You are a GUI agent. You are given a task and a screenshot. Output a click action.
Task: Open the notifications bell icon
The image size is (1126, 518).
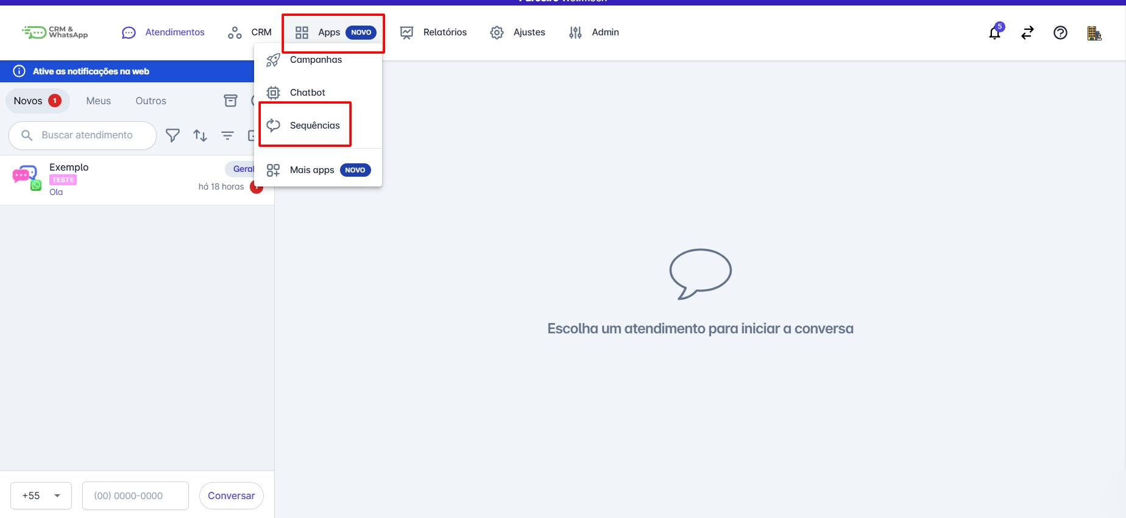995,32
